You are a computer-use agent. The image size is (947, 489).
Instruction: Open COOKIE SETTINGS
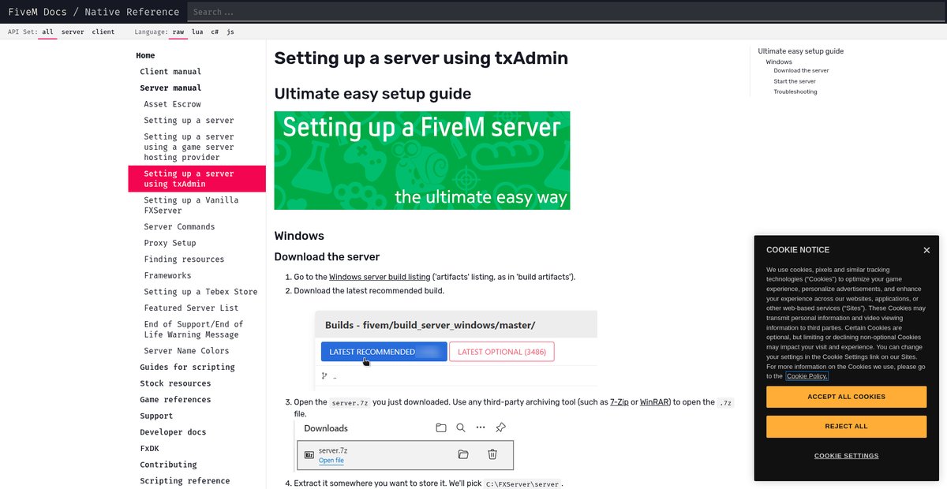(x=846, y=456)
